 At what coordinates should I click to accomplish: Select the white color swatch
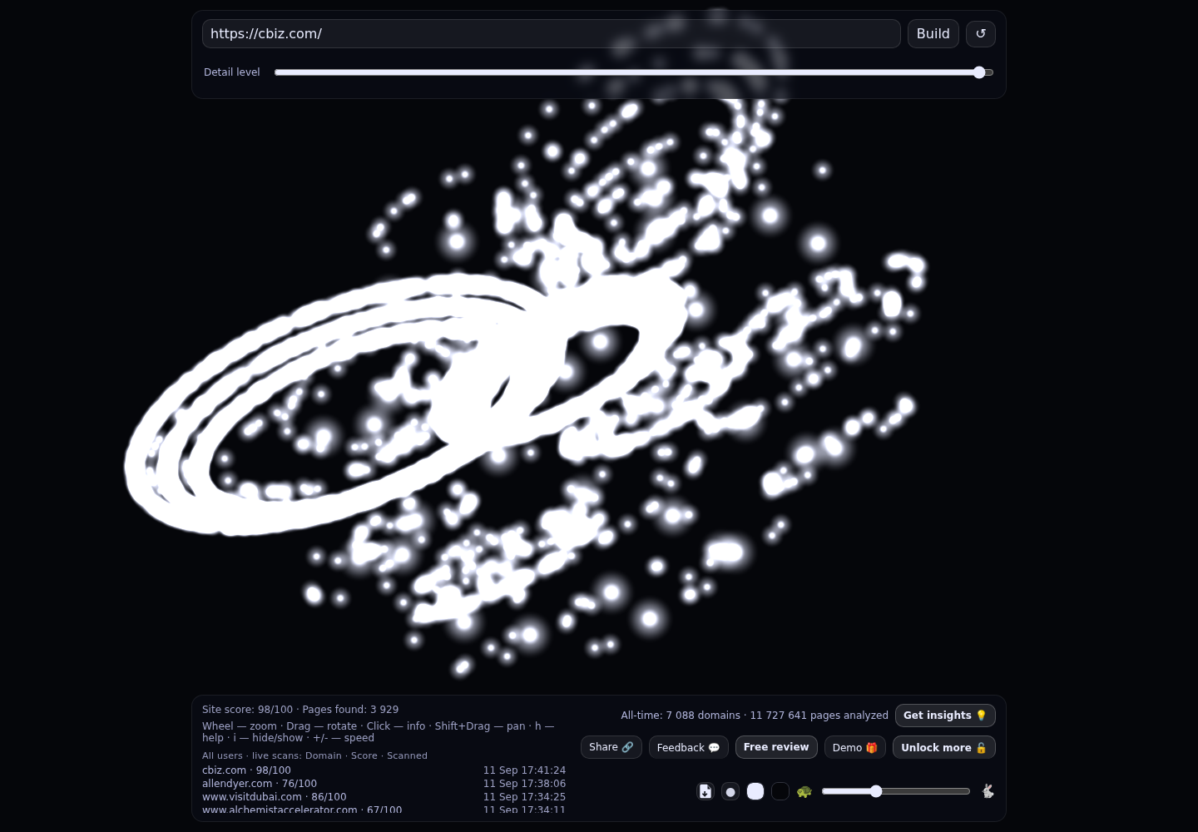755,791
